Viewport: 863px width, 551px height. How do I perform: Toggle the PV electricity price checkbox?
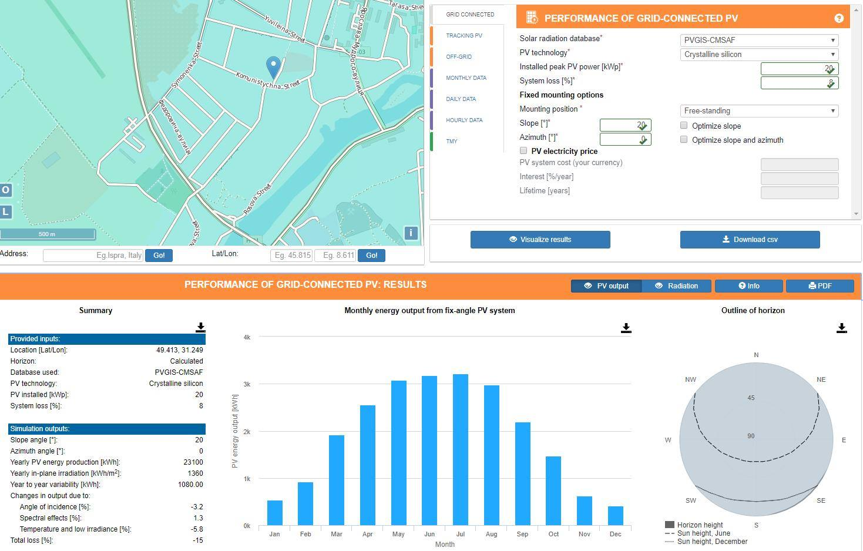click(x=523, y=151)
